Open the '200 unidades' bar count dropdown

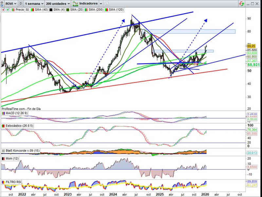click(x=58, y=4)
